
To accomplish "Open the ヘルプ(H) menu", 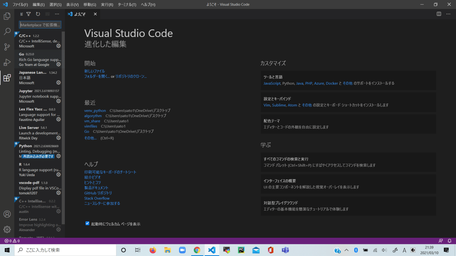I will coord(148,5).
